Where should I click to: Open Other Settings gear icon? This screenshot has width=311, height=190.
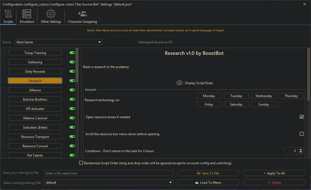pos(51,14)
